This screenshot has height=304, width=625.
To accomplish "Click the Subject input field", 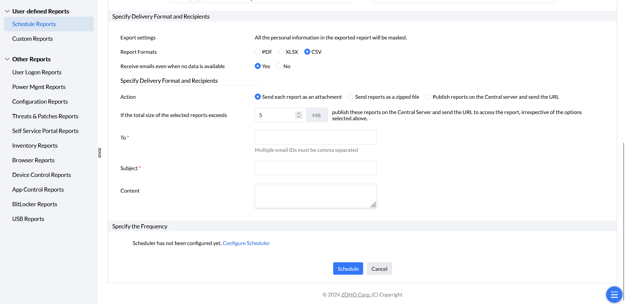I will point(315,168).
